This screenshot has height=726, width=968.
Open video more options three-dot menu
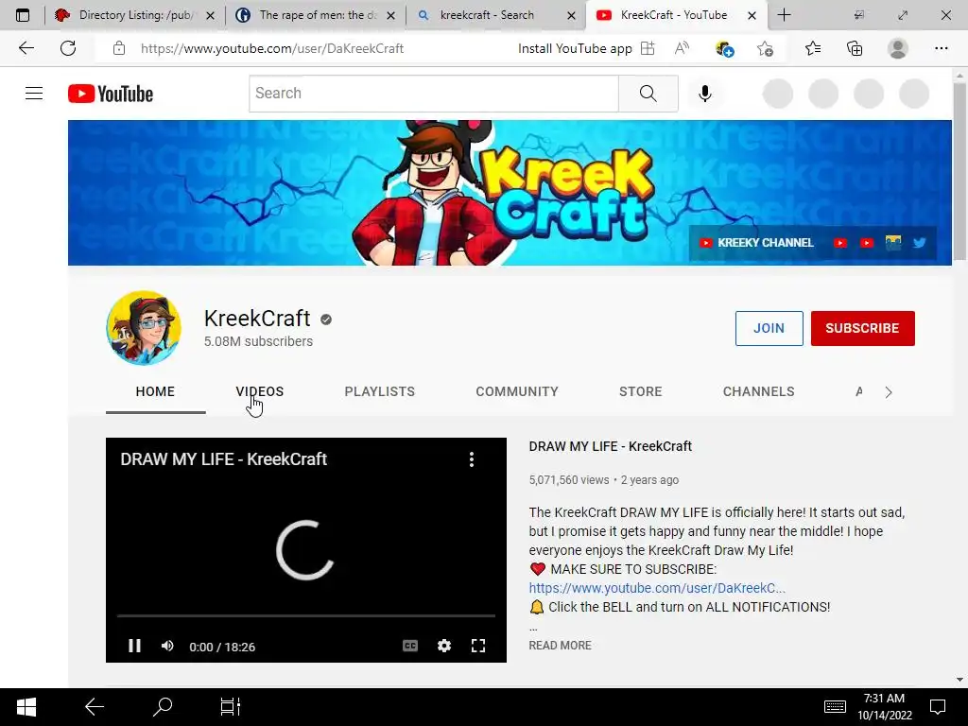(472, 459)
